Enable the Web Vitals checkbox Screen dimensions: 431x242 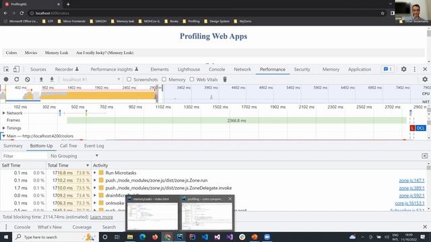(x=192, y=79)
